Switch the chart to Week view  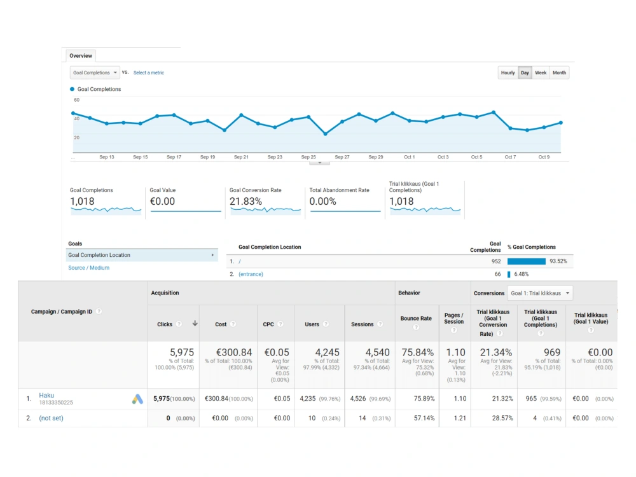541,73
